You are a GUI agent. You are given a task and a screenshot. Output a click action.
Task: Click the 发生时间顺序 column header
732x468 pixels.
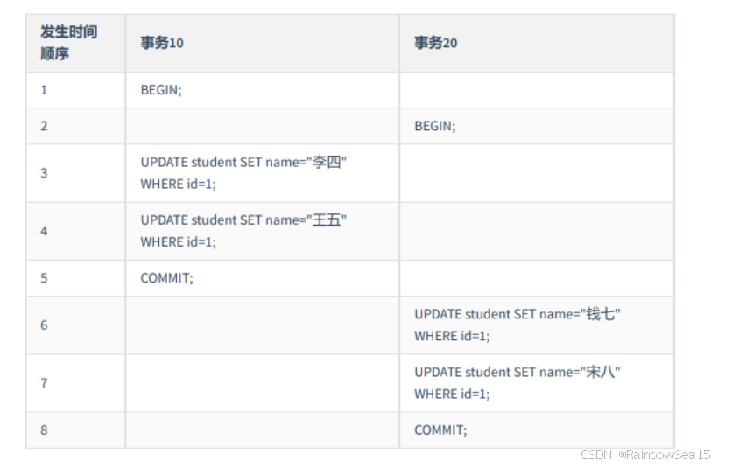click(68, 43)
